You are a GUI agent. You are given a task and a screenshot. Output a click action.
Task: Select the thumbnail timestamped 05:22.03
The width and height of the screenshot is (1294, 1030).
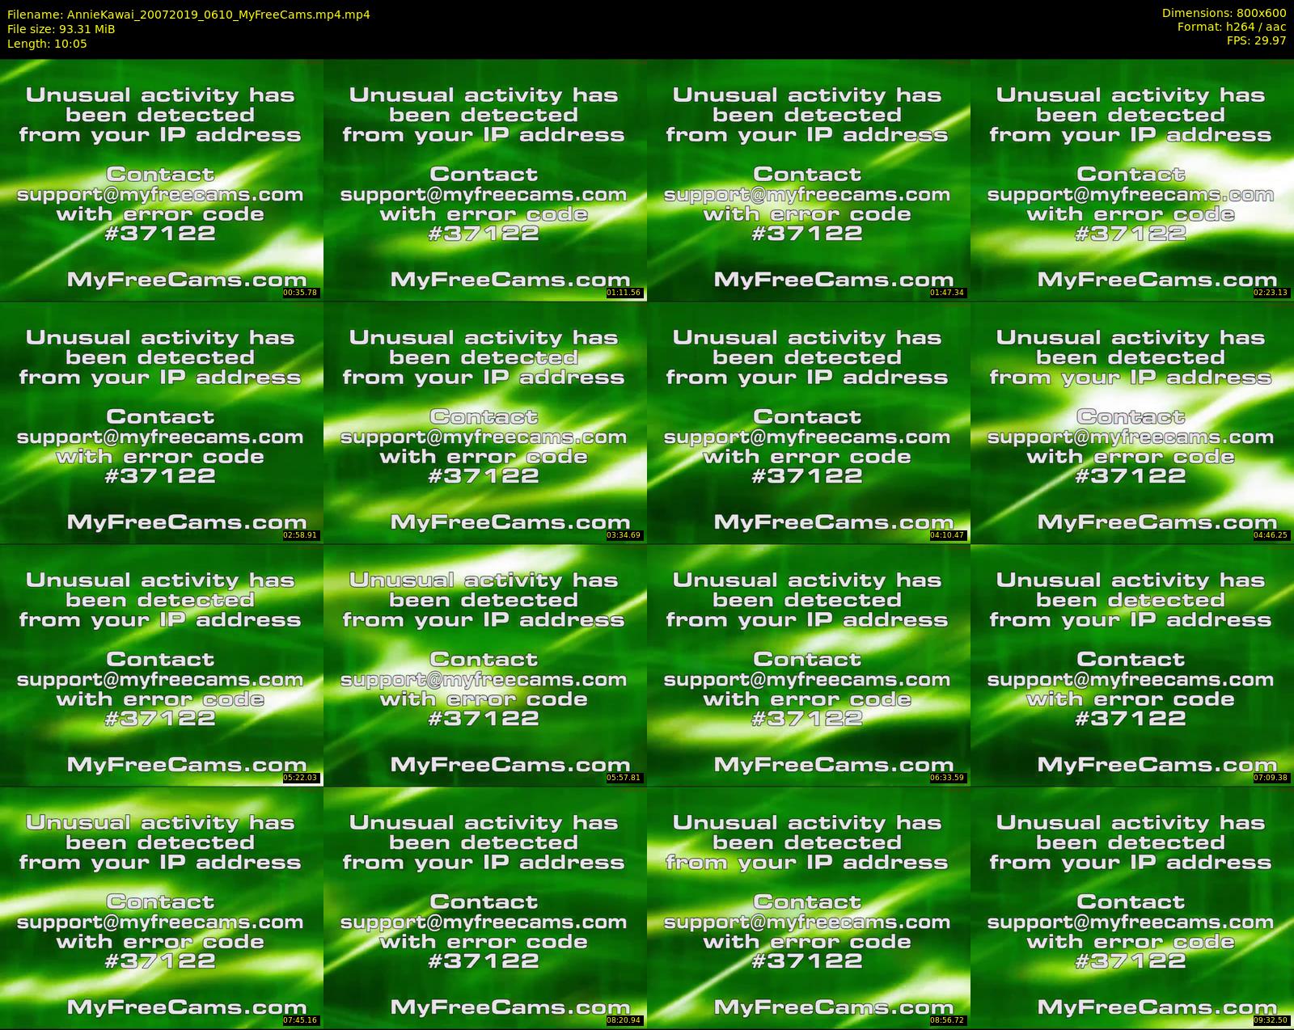pyautogui.click(x=162, y=665)
